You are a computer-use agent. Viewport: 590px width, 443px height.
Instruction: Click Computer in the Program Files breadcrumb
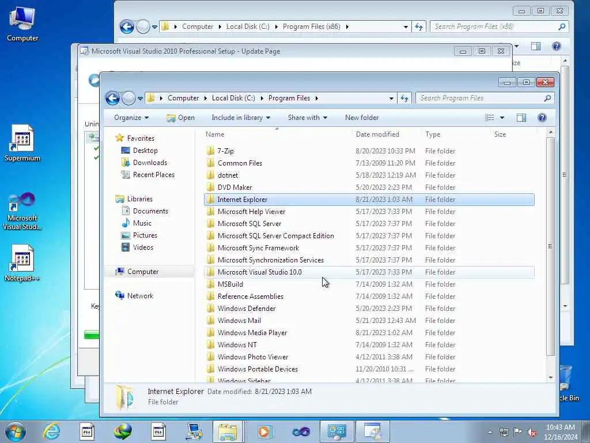[x=183, y=98]
